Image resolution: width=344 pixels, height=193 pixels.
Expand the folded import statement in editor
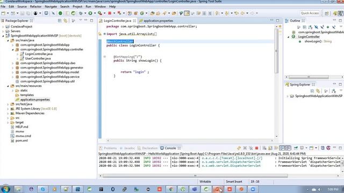(x=104, y=34)
